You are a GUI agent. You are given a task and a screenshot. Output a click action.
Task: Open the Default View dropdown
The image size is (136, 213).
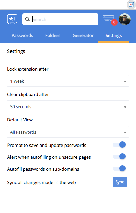click(x=68, y=132)
